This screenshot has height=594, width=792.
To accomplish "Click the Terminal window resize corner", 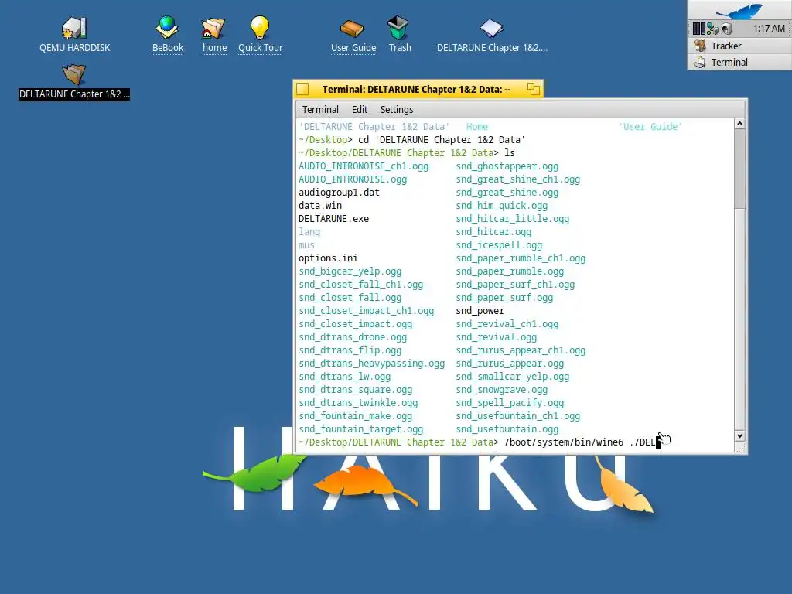I will coord(740,448).
